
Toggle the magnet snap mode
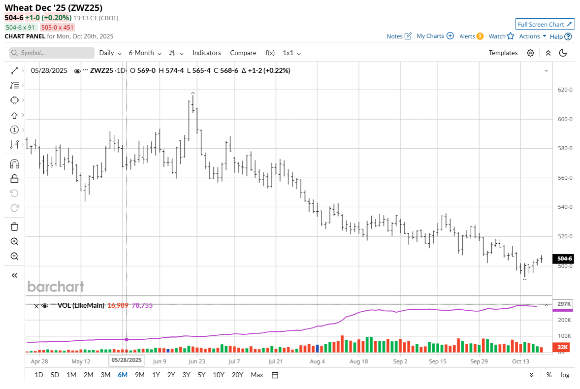14,164
